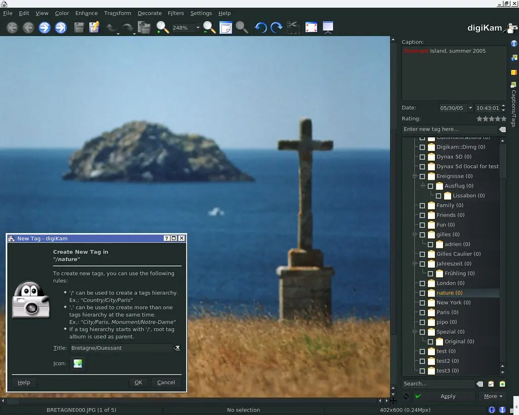Check the Friends tag checkbox
The height and width of the screenshot is (415, 519).
(422, 215)
